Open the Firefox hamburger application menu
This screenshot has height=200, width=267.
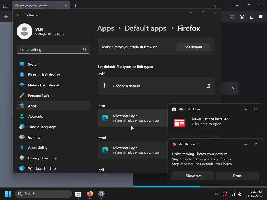pos(261,17)
